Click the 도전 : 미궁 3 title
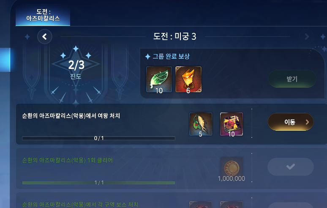 175,36
